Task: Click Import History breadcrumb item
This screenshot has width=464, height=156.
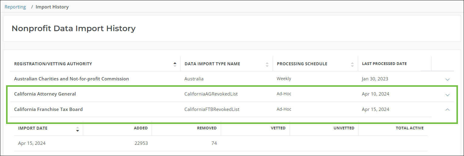Action: tap(52, 7)
